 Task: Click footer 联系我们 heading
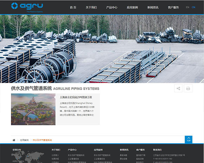tap(157, 149)
